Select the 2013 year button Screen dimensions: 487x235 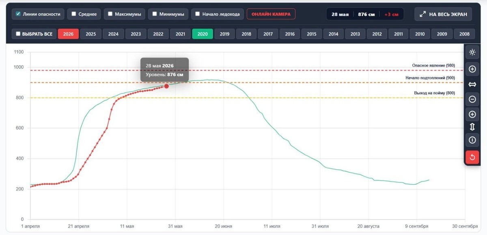355,34
